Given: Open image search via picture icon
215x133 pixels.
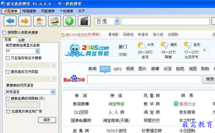Looking at the screenshot, I should 54,21.
